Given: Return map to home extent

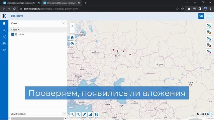Looking at the screenshot, I should point(72,37).
